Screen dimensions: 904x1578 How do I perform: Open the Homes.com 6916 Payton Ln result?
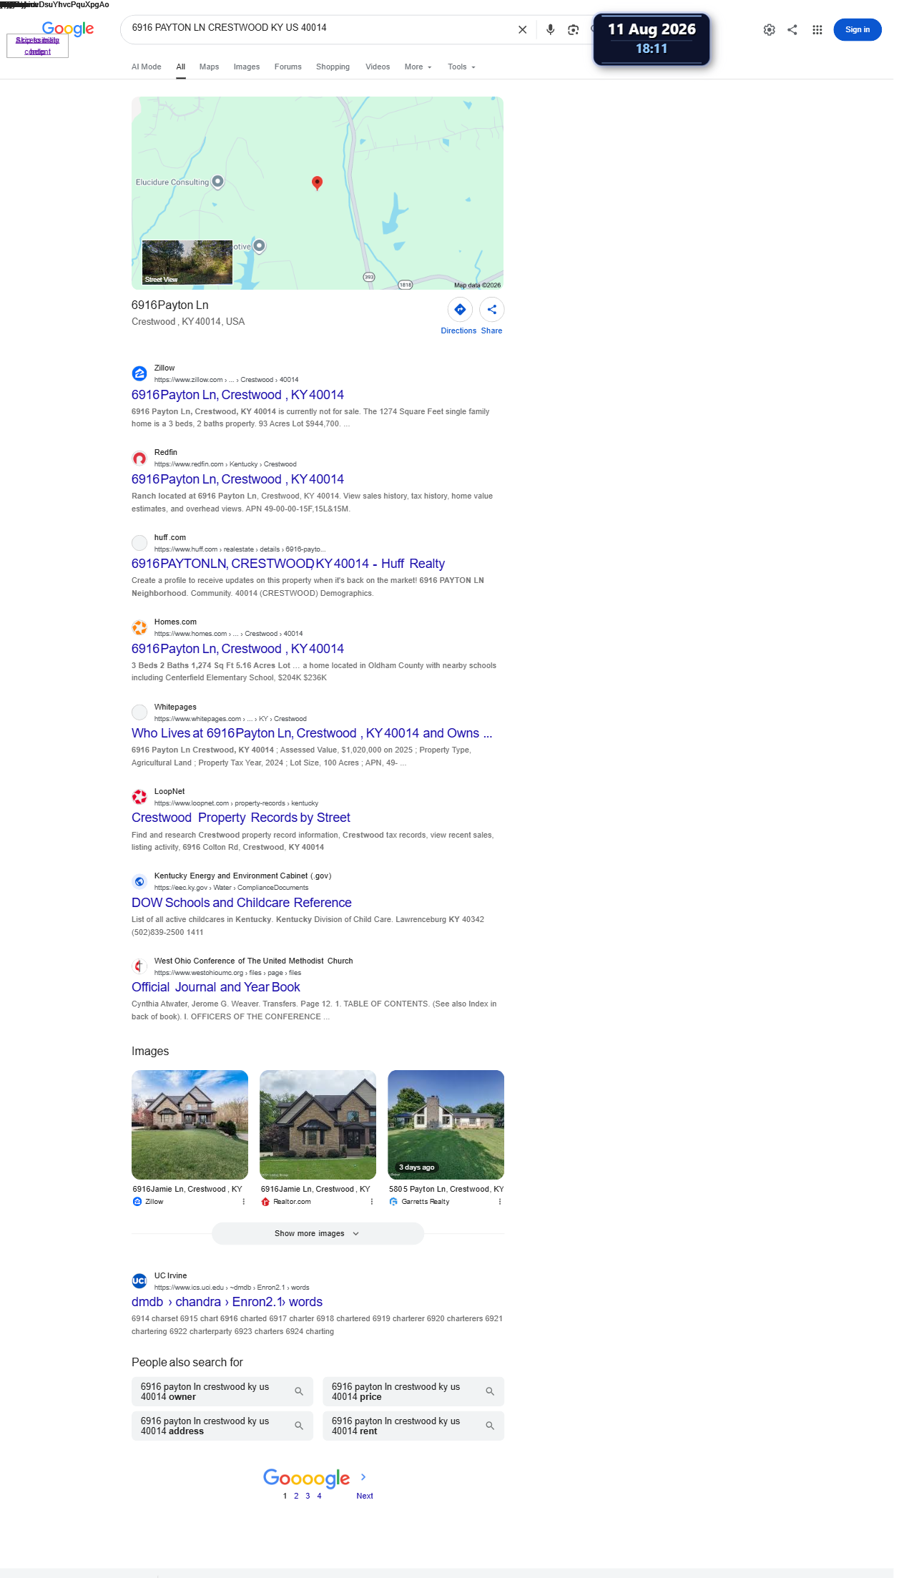(237, 649)
